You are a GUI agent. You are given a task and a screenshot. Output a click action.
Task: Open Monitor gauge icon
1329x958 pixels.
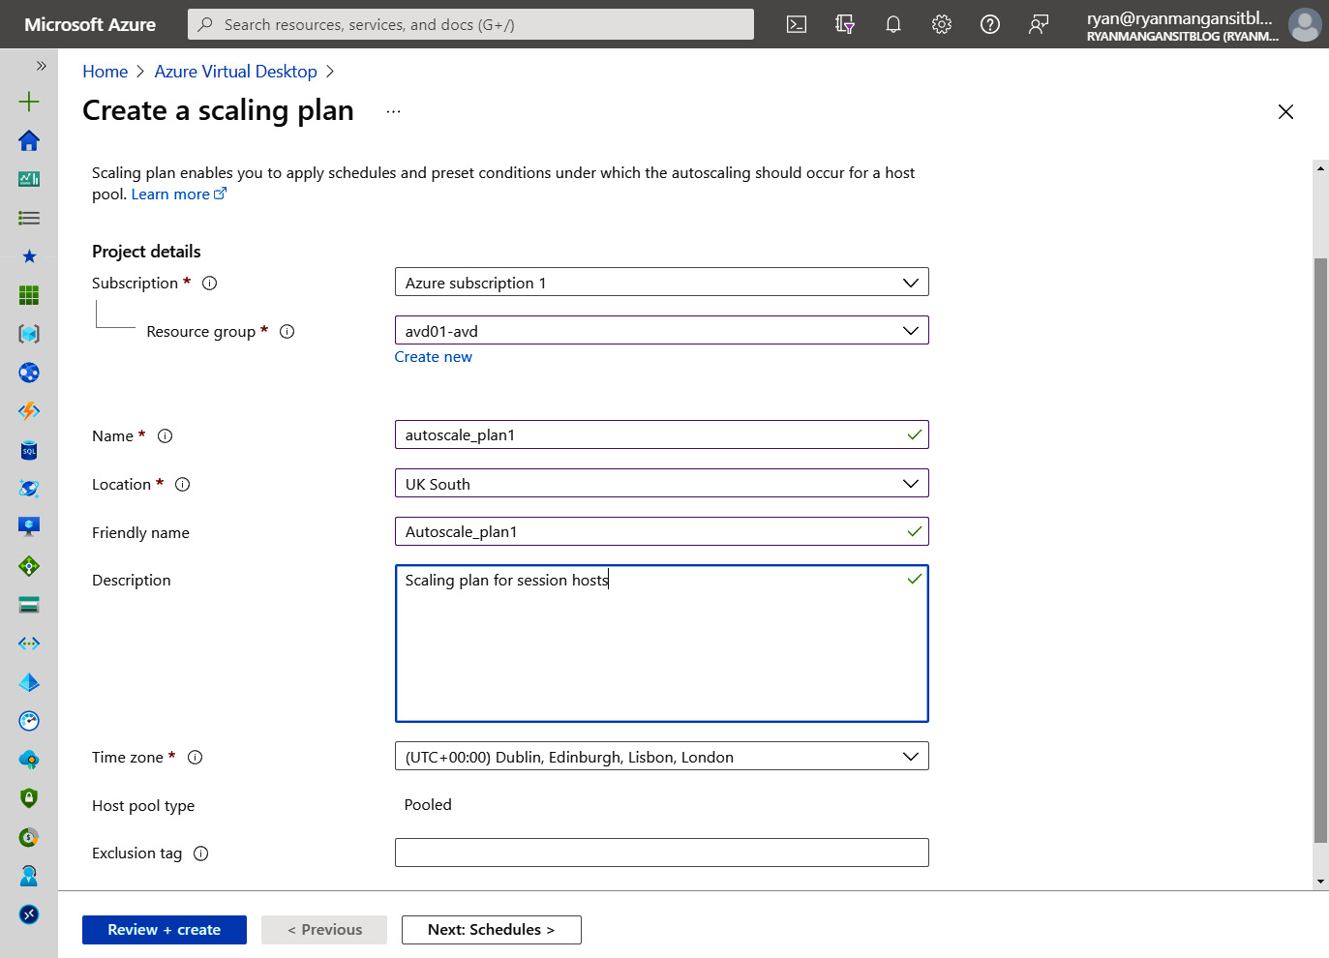[x=29, y=721]
